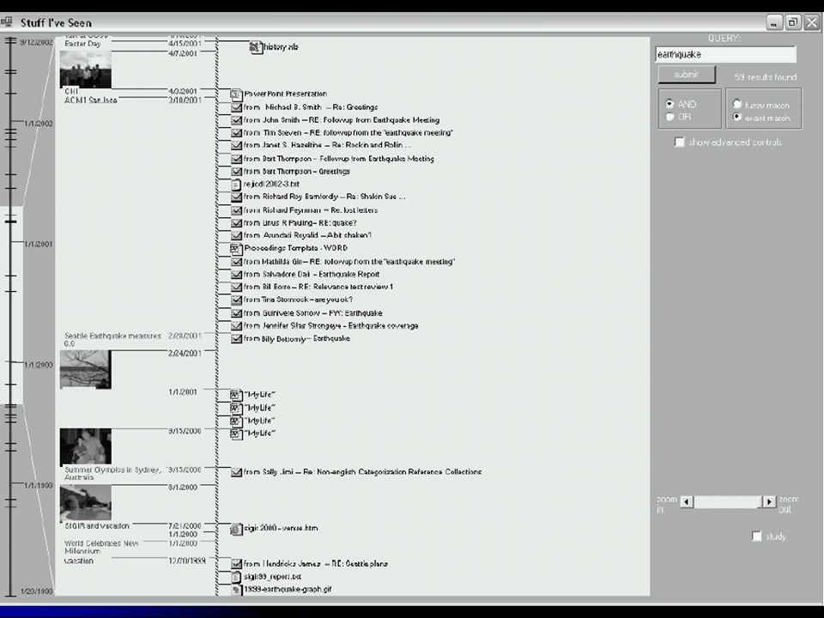
Task: Click the '59 results found' text
Action: click(765, 77)
